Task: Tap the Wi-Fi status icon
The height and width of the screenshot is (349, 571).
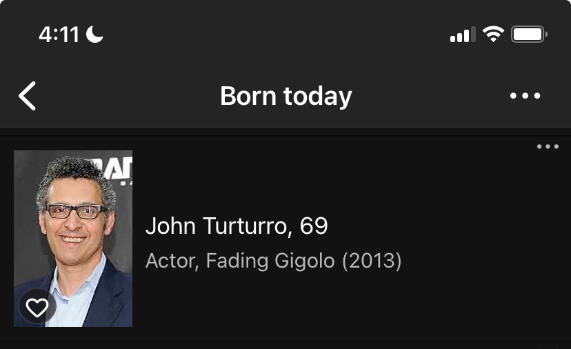Action: 493,34
